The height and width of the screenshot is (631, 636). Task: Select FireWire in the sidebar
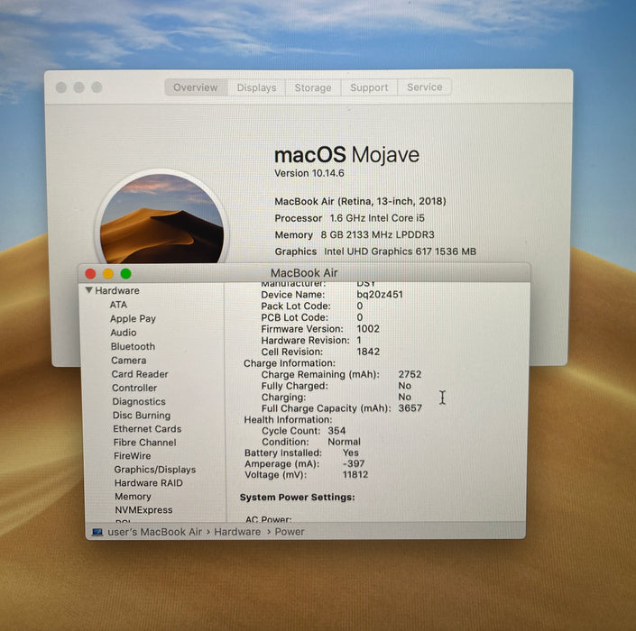click(133, 456)
